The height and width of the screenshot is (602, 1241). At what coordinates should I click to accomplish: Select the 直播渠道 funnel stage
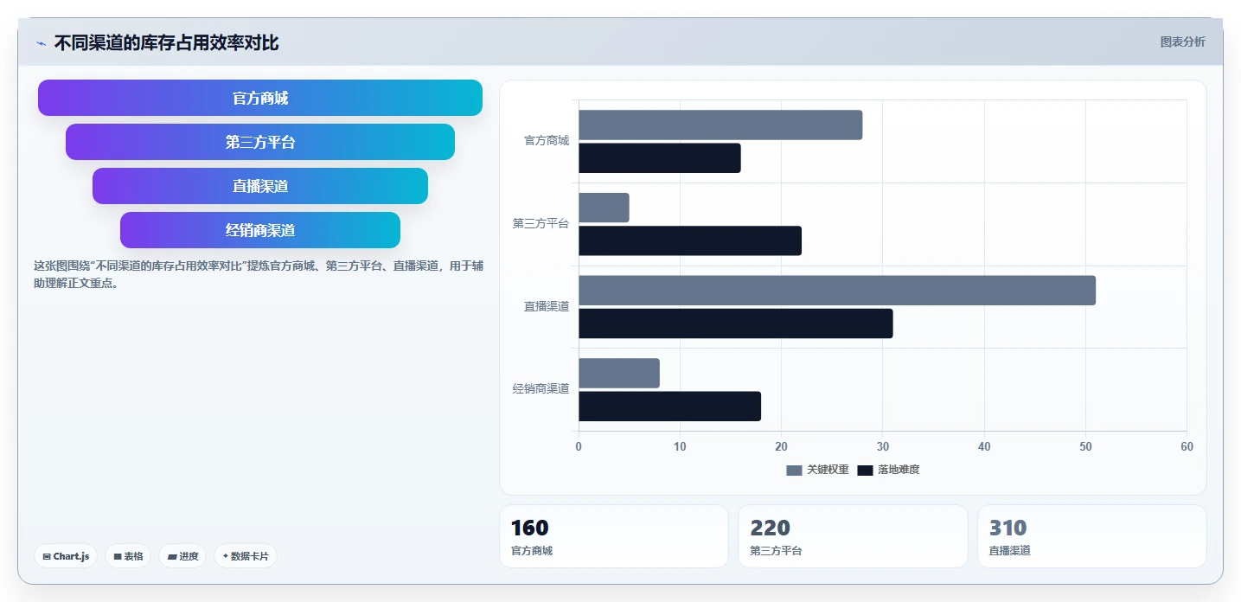260,186
